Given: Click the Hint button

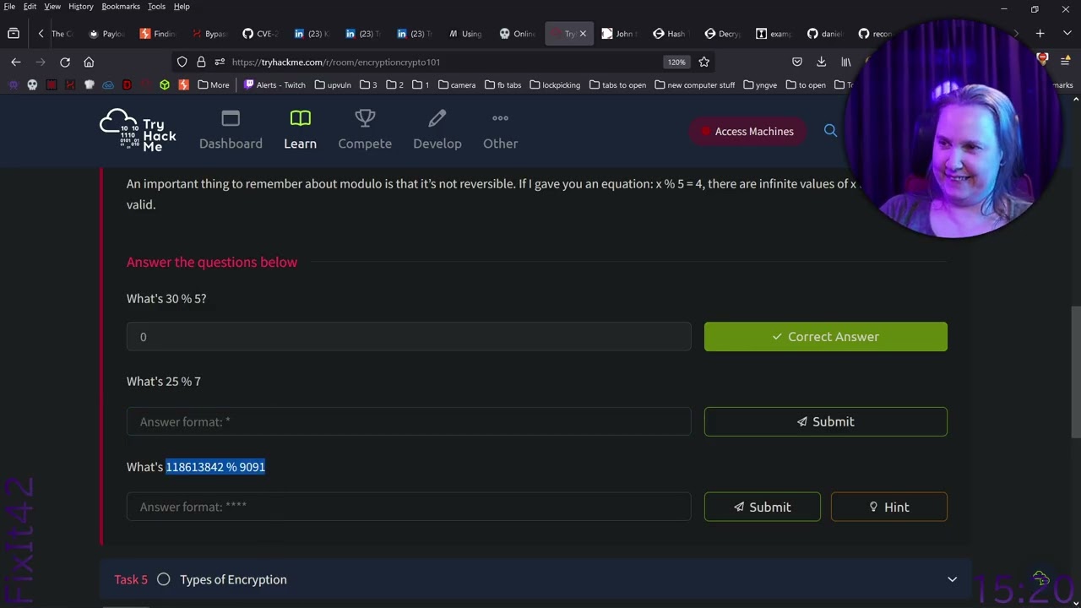Looking at the screenshot, I should (888, 507).
